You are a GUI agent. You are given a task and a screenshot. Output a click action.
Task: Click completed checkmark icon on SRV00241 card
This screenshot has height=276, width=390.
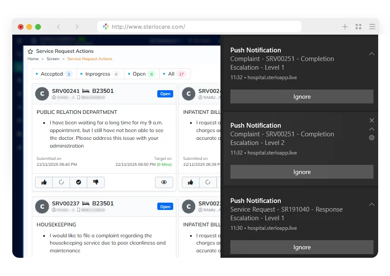78,182
